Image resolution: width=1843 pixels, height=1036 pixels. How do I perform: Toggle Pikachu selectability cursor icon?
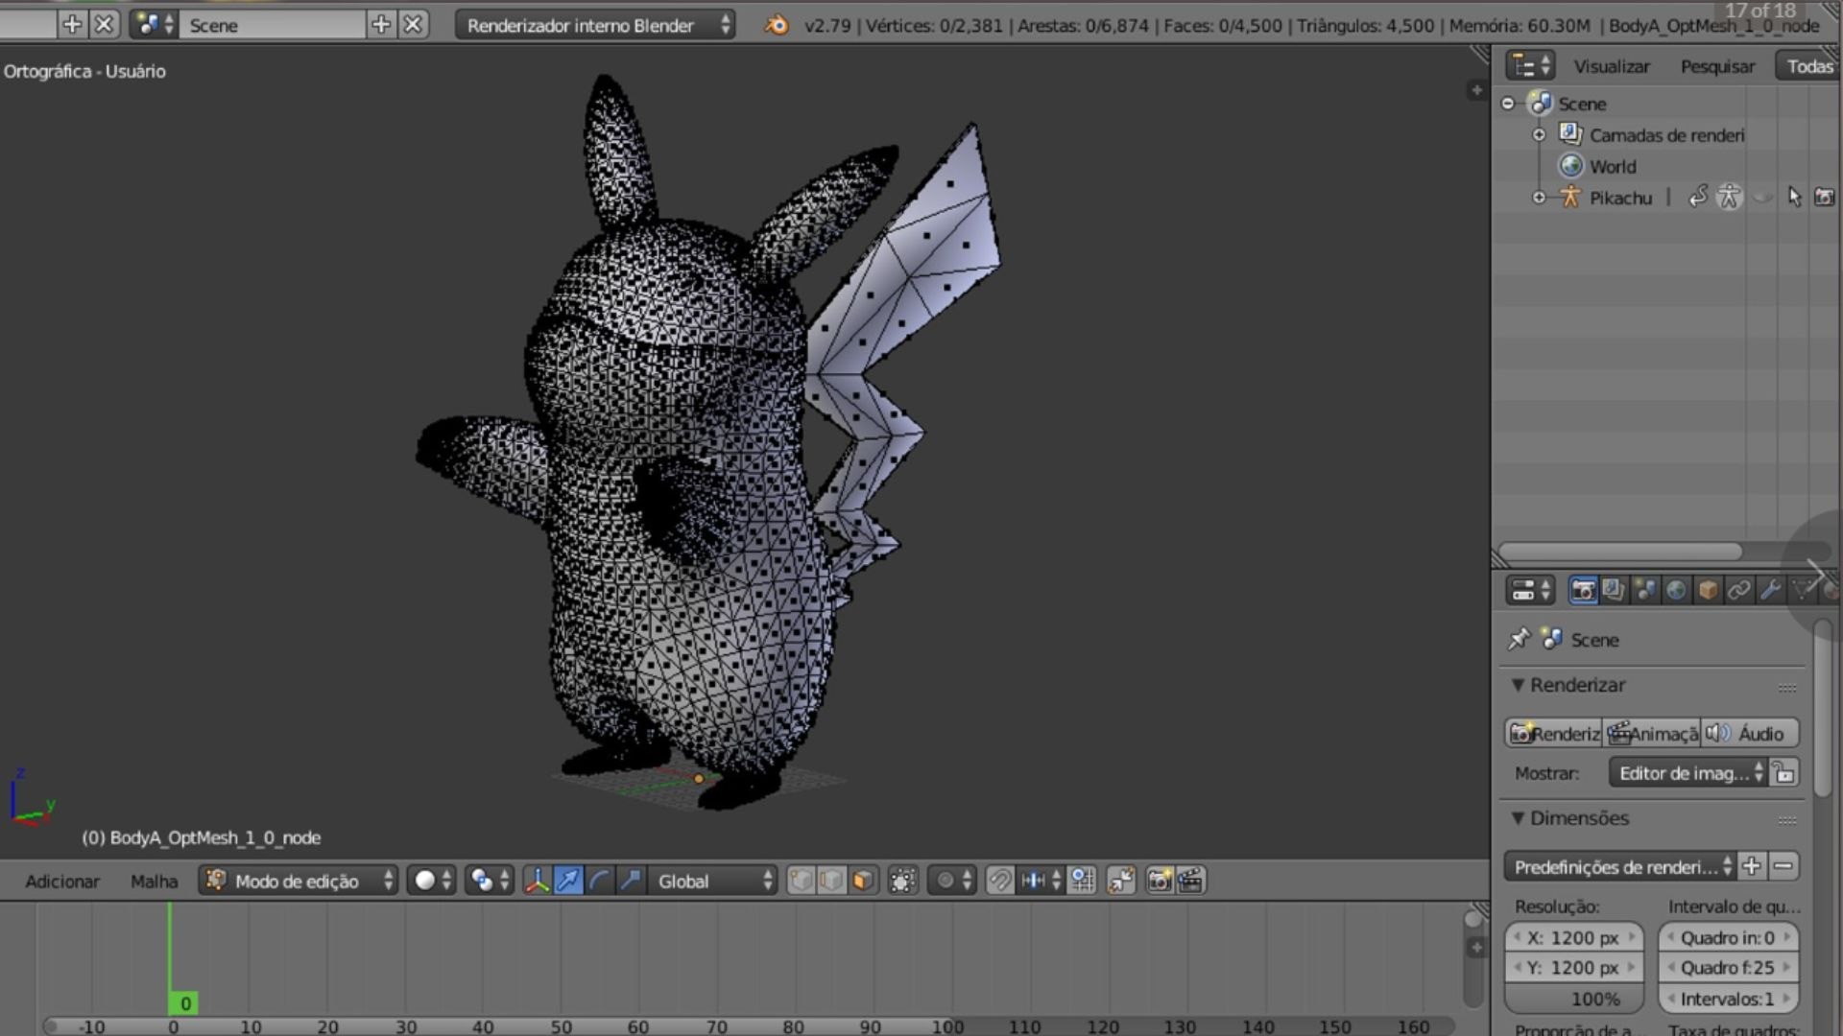pyautogui.click(x=1794, y=198)
